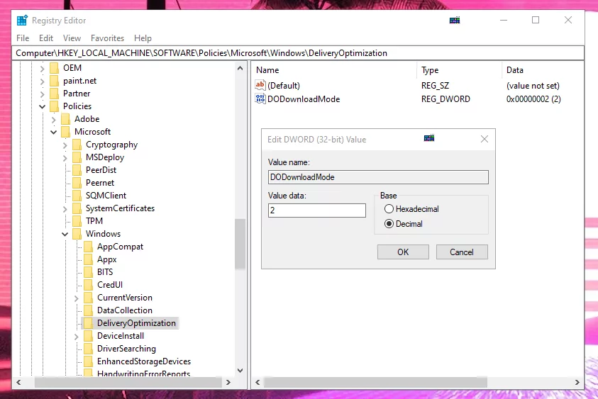This screenshot has width=598, height=399.
Task: Collapse the Microsoft key
Action: (x=53, y=133)
